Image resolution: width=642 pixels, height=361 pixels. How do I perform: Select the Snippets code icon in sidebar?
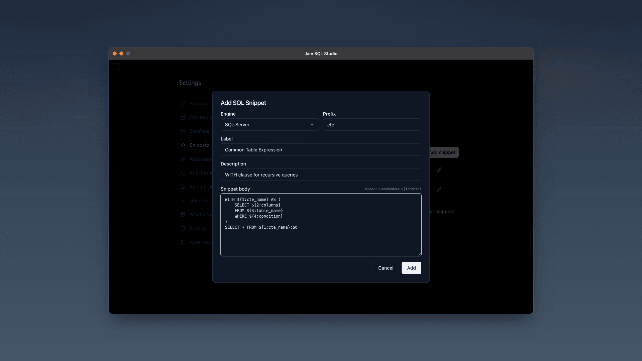point(183,145)
